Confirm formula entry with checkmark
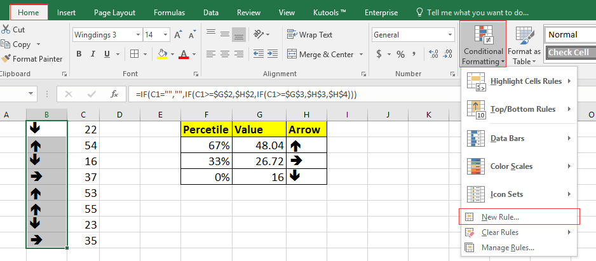596x261 pixels. (91, 94)
